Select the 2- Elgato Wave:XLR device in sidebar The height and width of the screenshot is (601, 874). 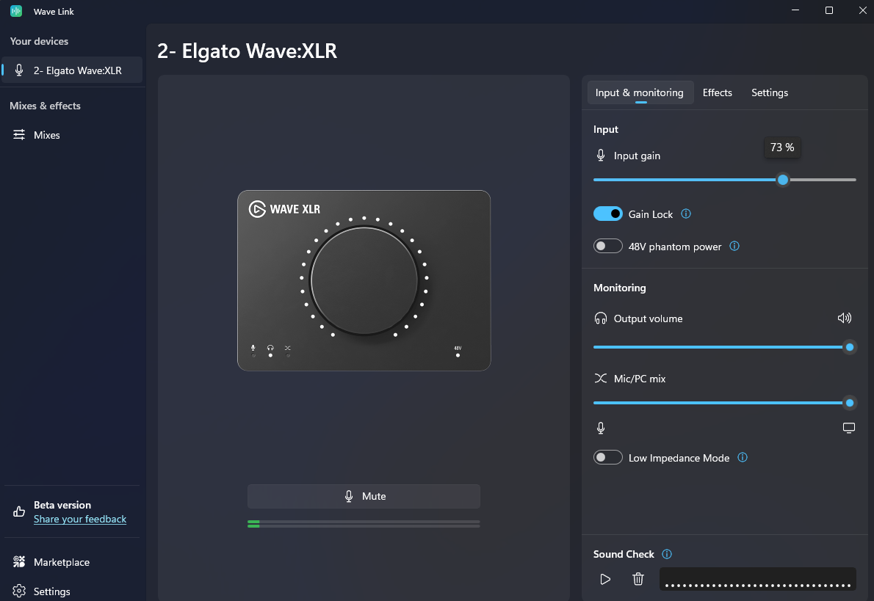pos(72,70)
